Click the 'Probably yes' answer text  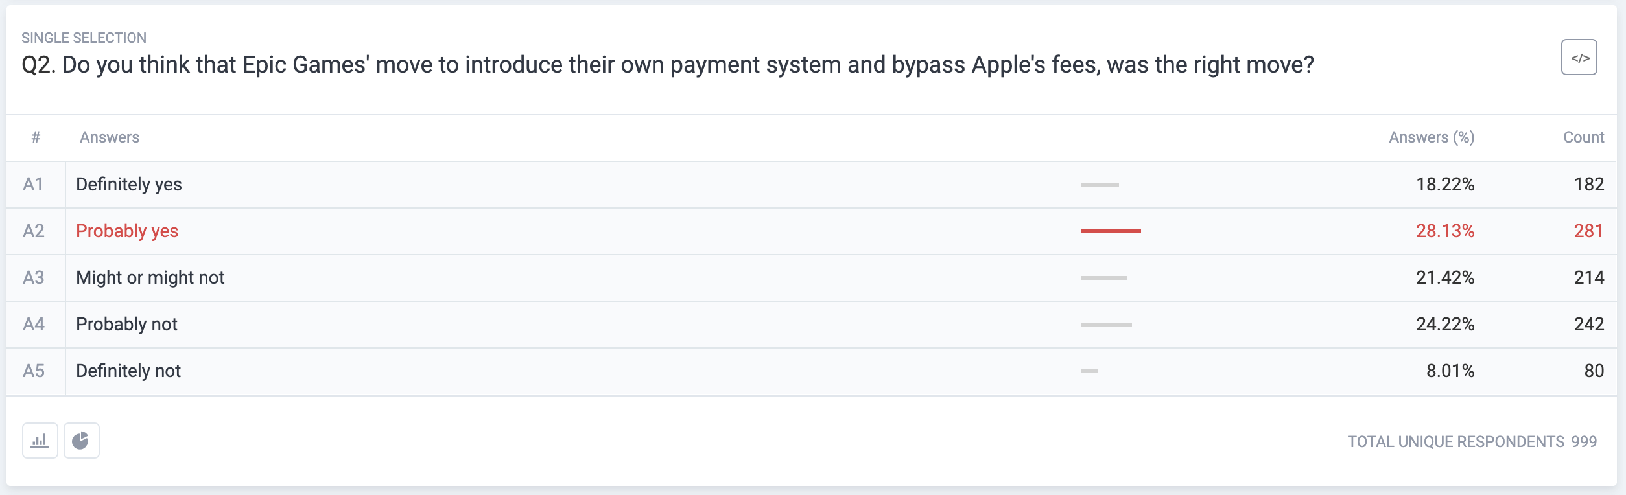127,231
